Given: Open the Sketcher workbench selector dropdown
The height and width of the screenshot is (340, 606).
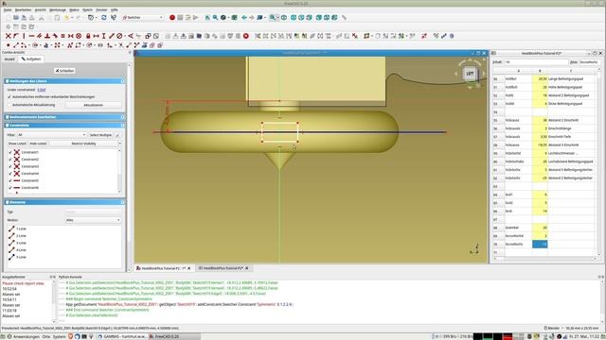Looking at the screenshot, I should [143, 17].
